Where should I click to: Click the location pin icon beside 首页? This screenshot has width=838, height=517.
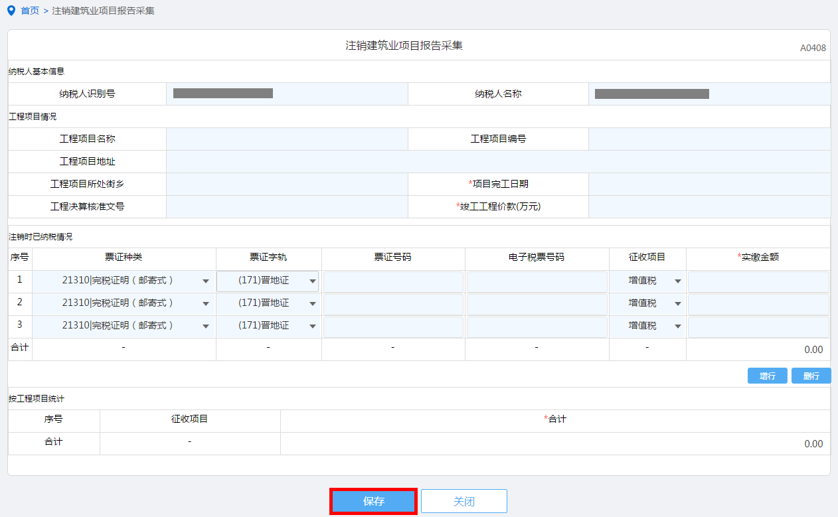11,11
